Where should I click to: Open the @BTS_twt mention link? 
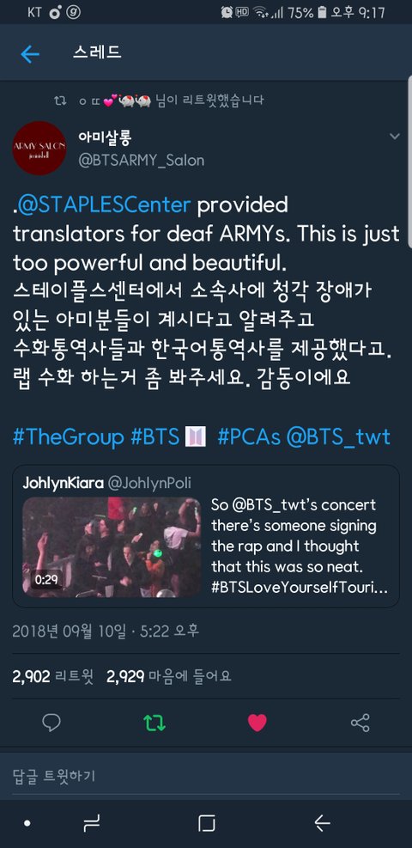click(x=338, y=437)
